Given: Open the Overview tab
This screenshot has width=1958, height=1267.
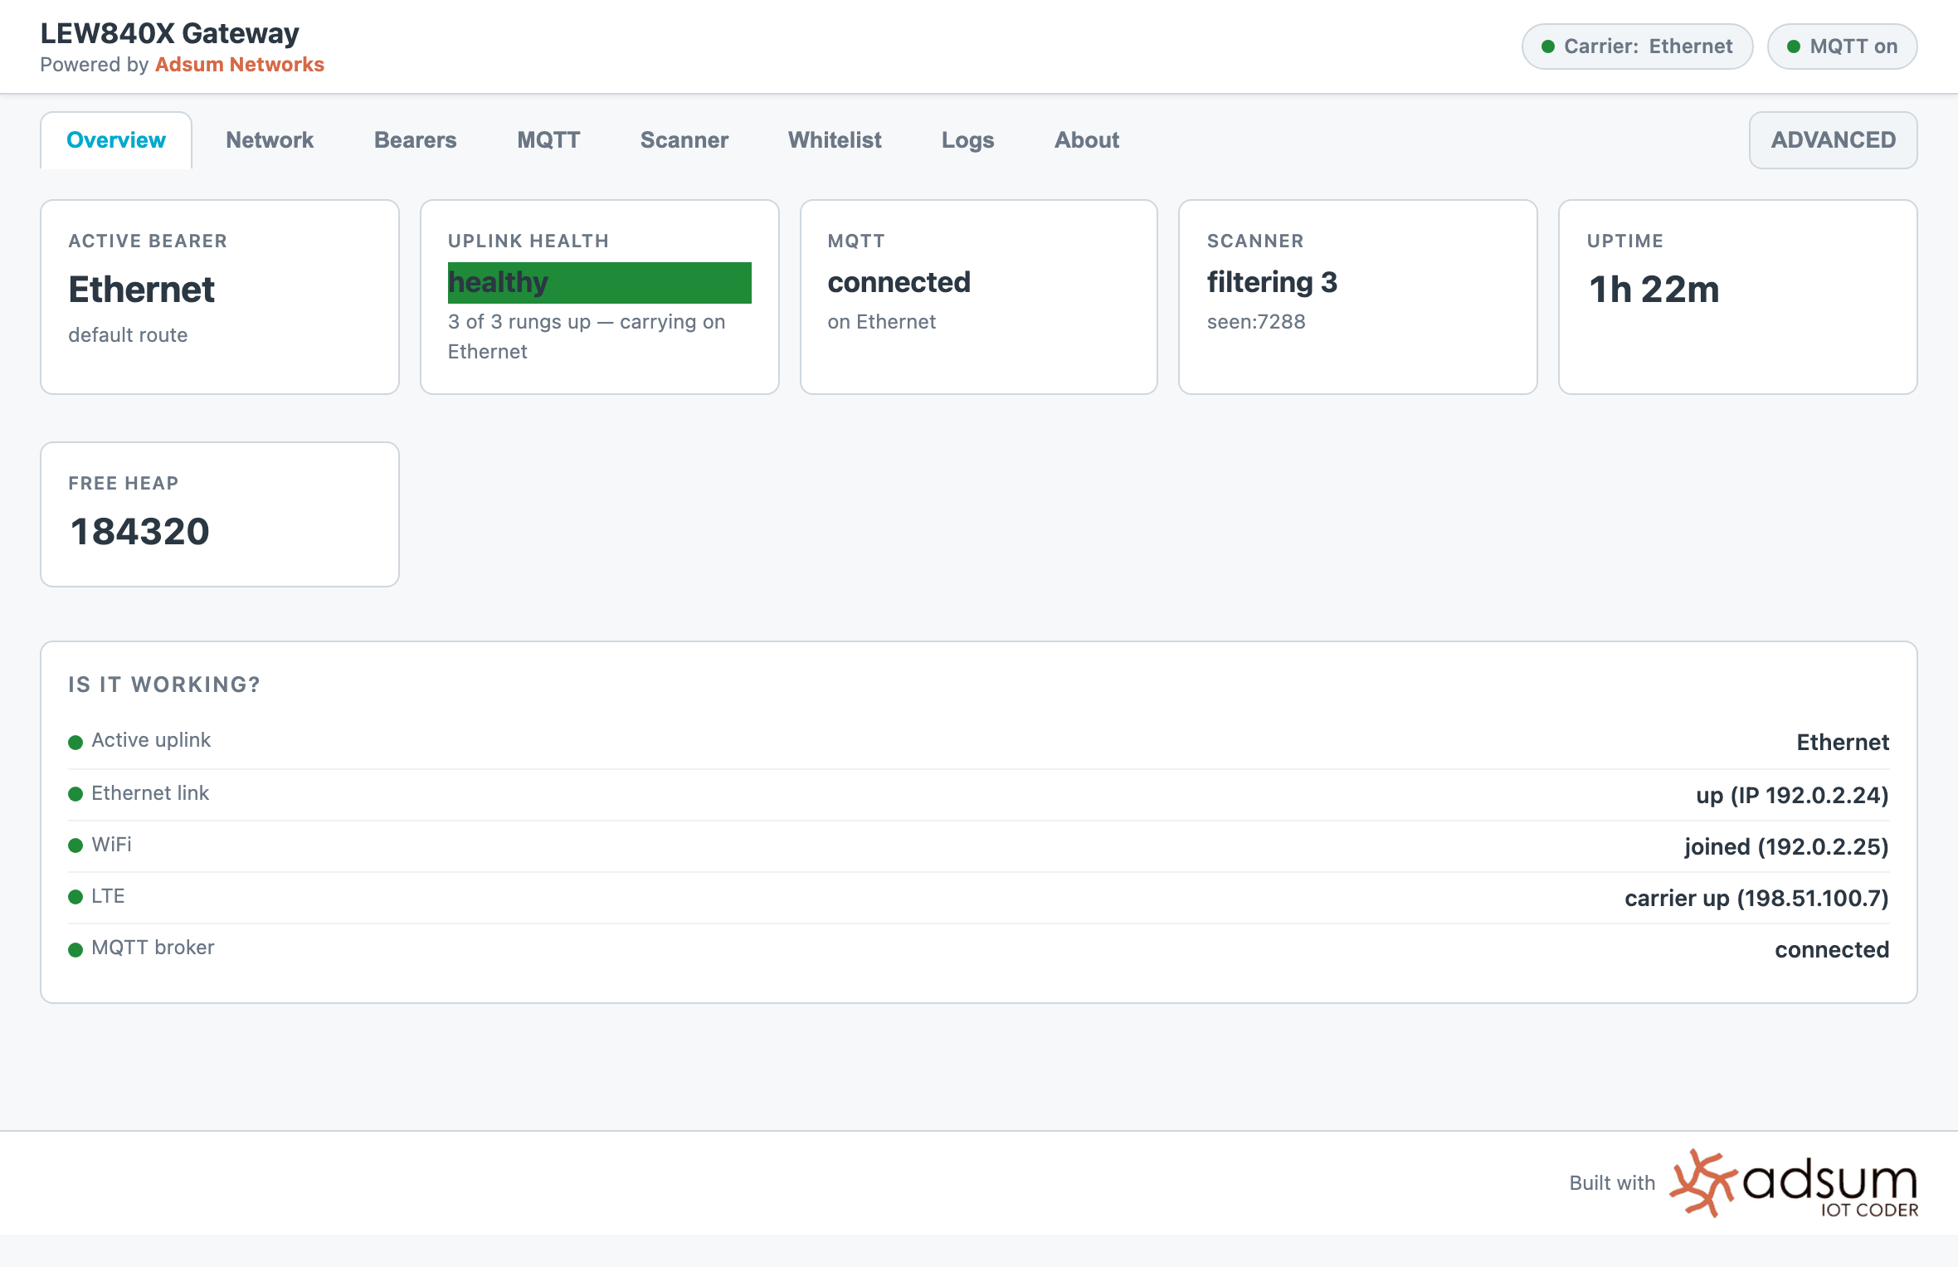Looking at the screenshot, I should tap(116, 140).
